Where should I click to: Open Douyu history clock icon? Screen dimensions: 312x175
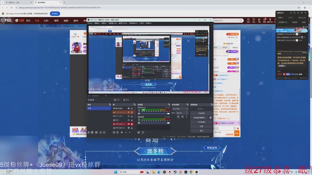point(248,20)
